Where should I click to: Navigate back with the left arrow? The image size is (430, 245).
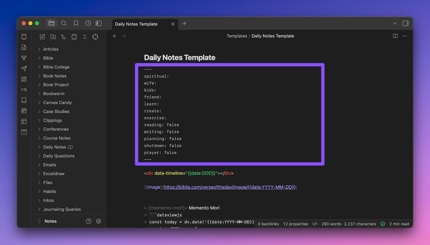click(115, 36)
